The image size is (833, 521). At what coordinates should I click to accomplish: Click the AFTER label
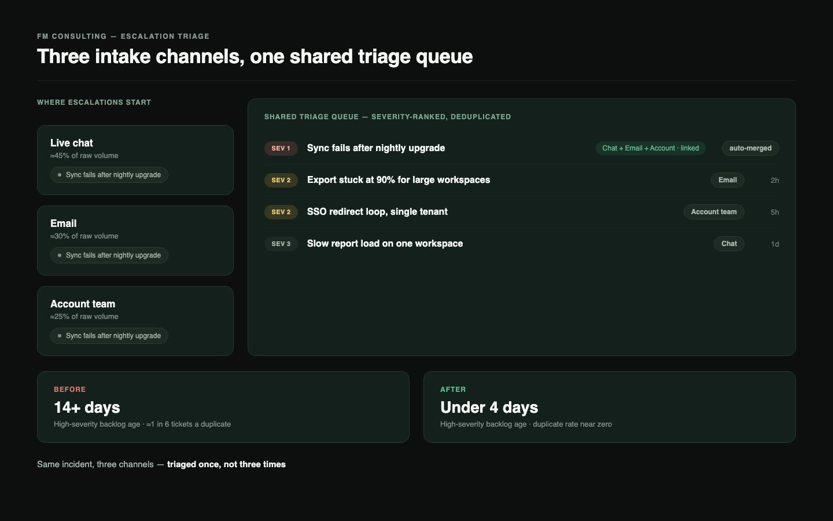coord(453,390)
